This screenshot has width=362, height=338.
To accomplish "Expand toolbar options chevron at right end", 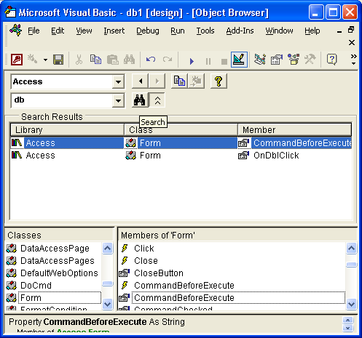I will [353, 60].
